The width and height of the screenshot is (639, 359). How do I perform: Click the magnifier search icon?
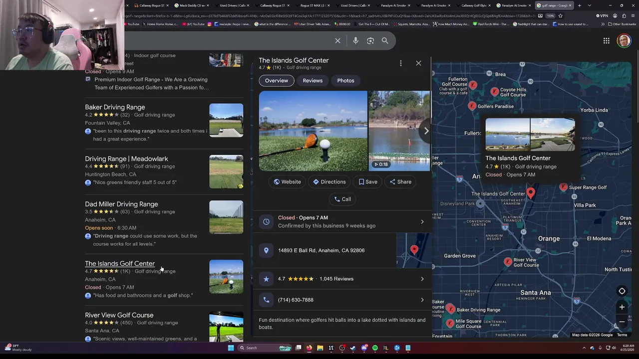(x=385, y=41)
